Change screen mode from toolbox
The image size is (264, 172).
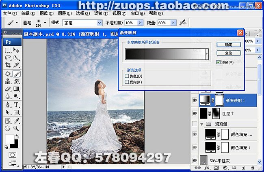[x=13, y=163]
